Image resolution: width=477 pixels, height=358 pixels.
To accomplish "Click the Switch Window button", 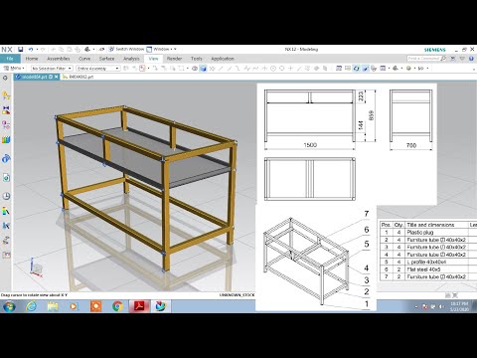I will click(126, 49).
